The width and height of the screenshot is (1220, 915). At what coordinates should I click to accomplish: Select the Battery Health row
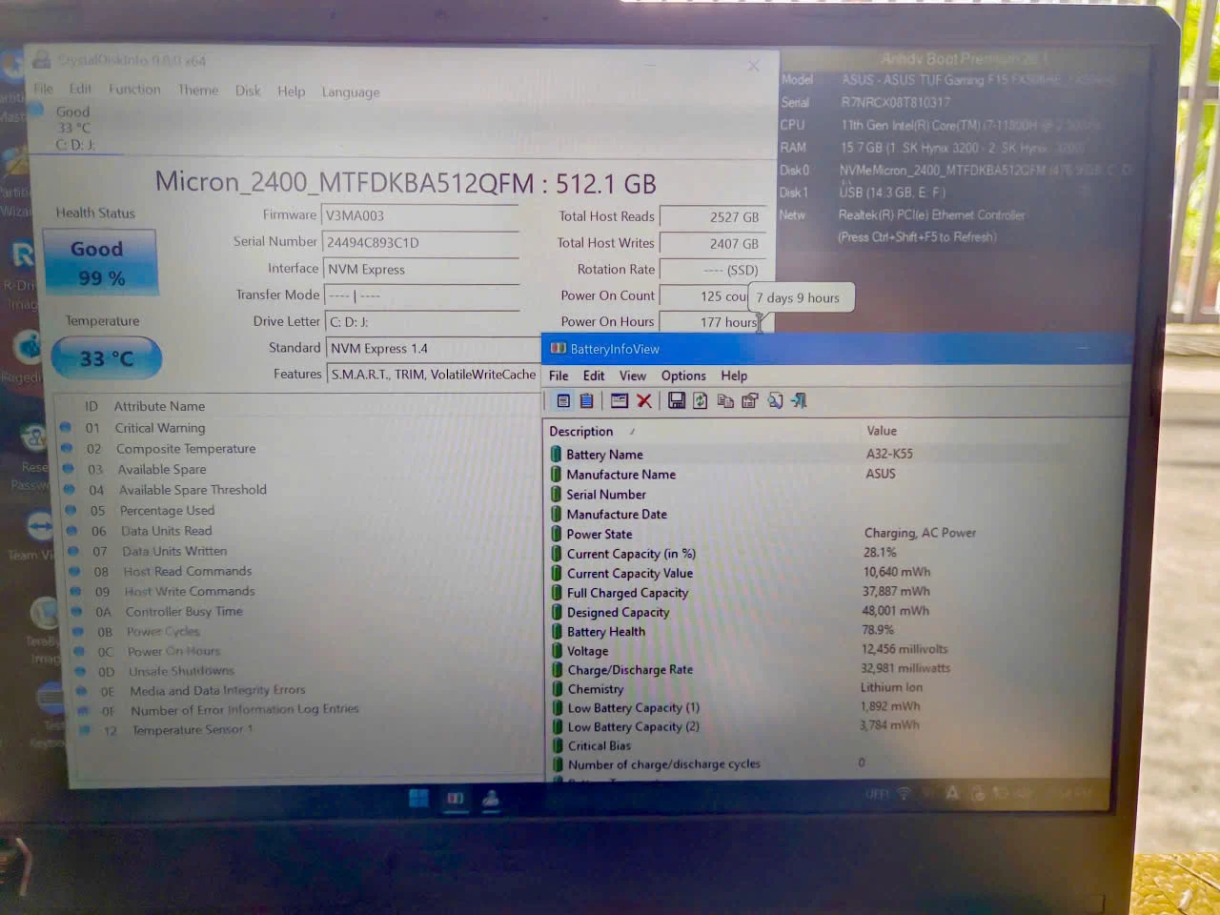(x=837, y=631)
